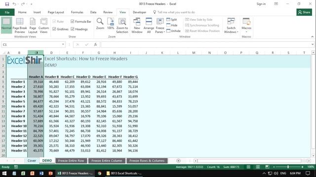Image resolution: width=316 pixels, height=177 pixels.
Task: Open Word from the taskbar
Action: (41, 173)
